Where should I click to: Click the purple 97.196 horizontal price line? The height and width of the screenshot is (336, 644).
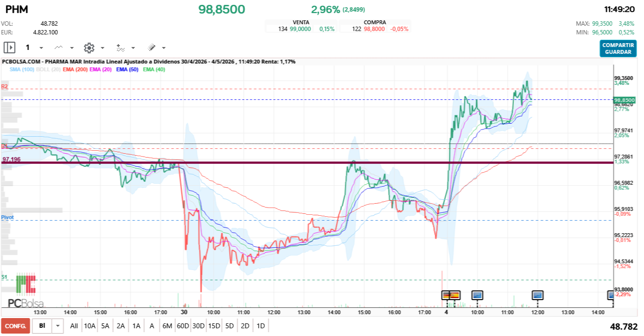coord(306,162)
